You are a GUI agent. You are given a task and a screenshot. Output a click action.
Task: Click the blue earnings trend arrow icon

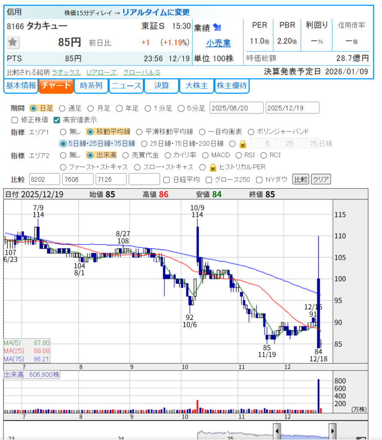(217, 27)
